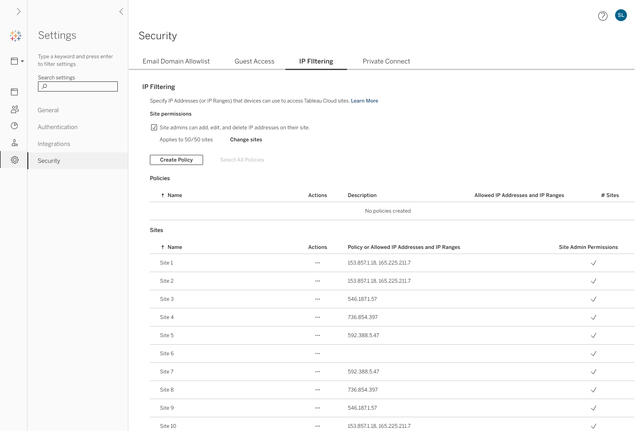Image resolution: width=640 pixels, height=432 pixels.
Task: Click Site 7 permissions checkmark
Action: (593, 372)
